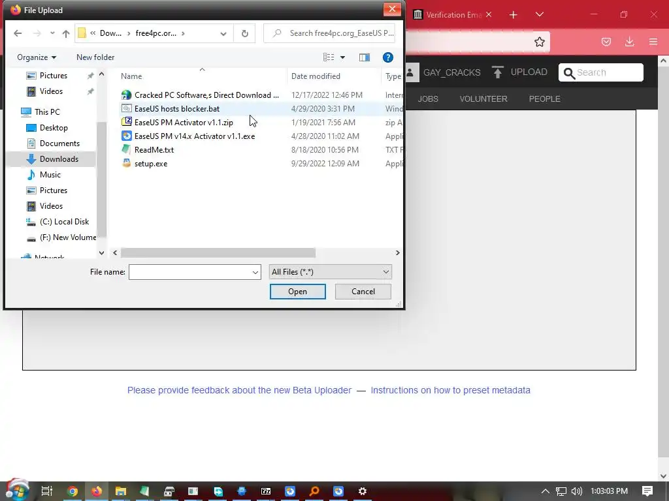
Task: Expand recent locations dropdown
Action: (52, 33)
